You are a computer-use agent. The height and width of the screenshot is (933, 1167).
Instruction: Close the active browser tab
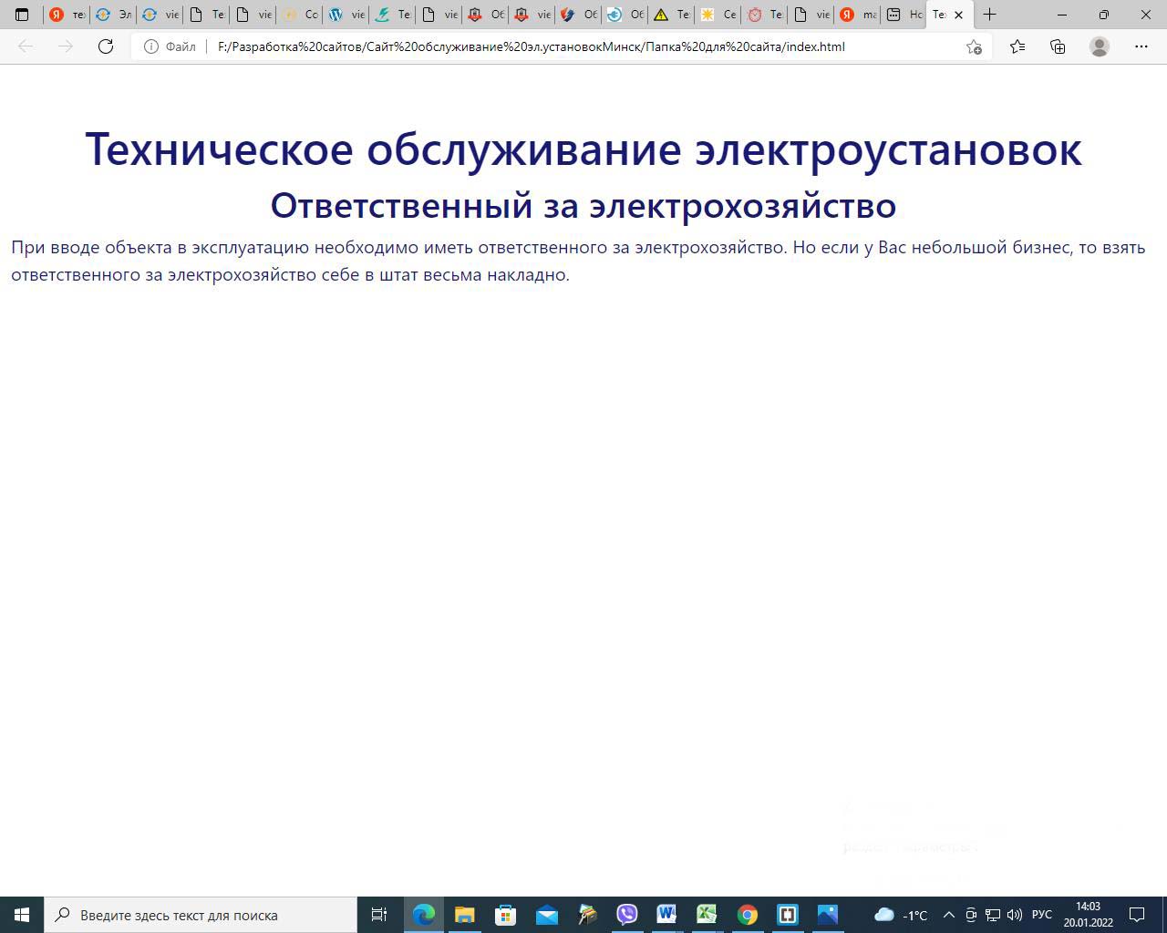(x=958, y=15)
